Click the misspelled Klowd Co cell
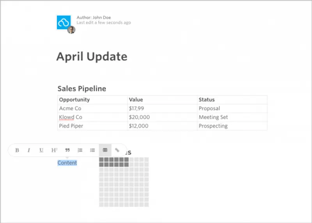Screen dimensions: 312x223 click(71, 117)
